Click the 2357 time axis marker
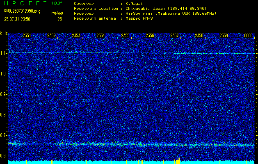The height and width of the screenshot is (164, 258). [174, 36]
